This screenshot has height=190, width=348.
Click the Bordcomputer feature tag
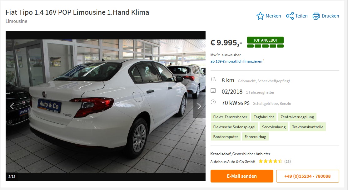pos(226,136)
